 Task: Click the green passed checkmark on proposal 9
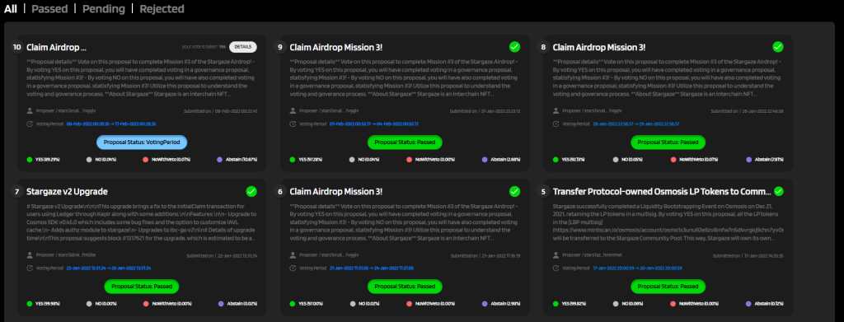click(x=514, y=47)
